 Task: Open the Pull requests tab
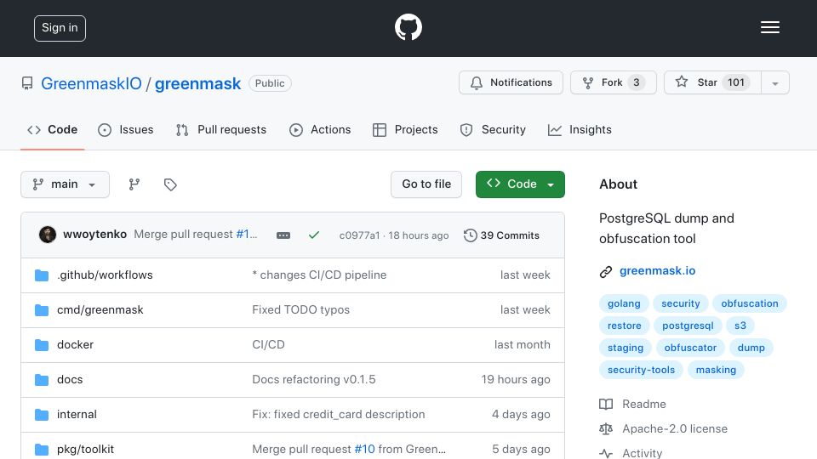[x=221, y=129]
